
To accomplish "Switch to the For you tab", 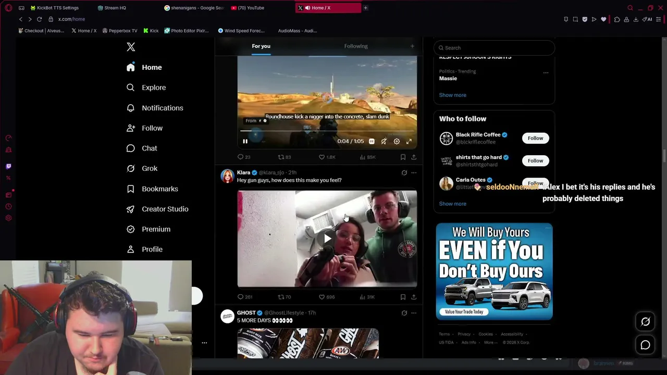I will pos(261,46).
